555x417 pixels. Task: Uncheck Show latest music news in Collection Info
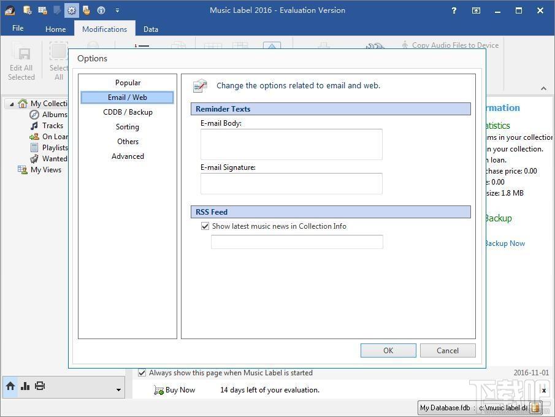(x=205, y=226)
